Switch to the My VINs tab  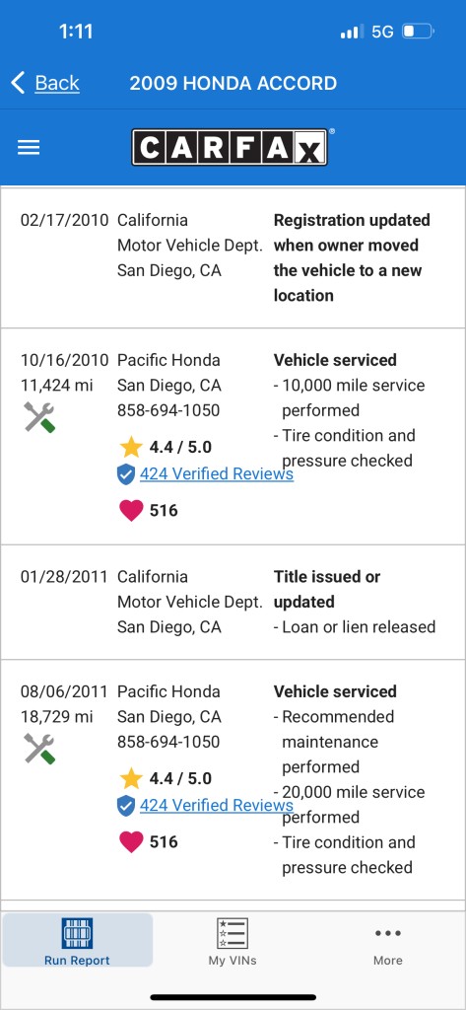[x=233, y=941]
